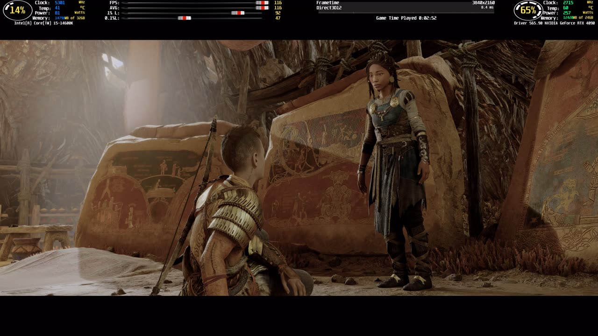Click the AVG framerate slider indicator
Image resolution: width=598 pixels, height=336 pixels.
[x=262, y=8]
